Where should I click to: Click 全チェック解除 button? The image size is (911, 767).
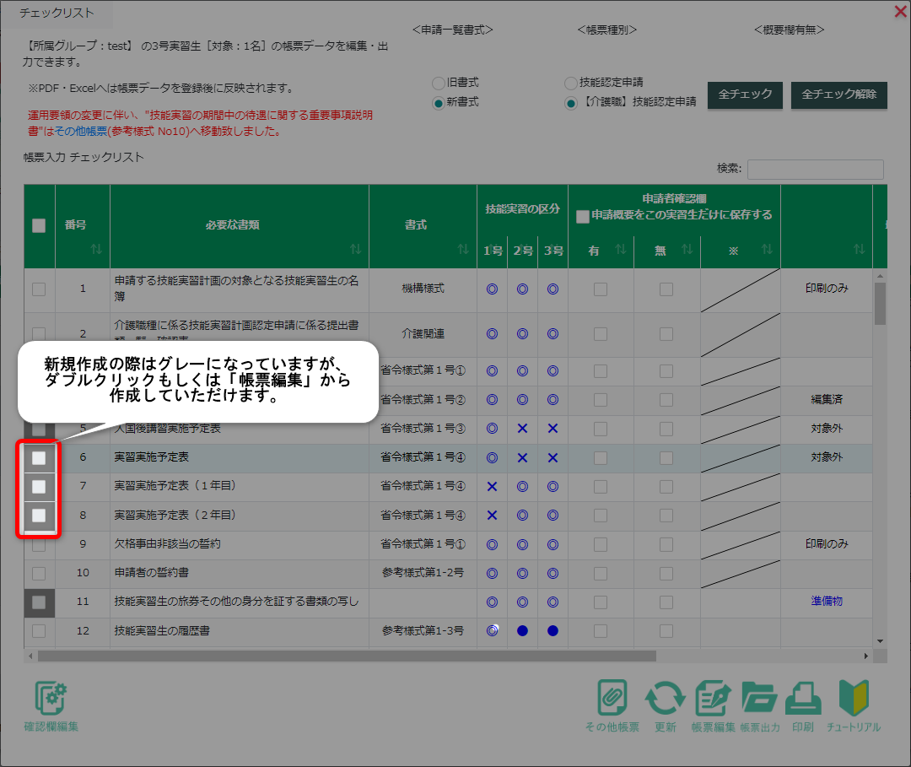click(x=839, y=95)
